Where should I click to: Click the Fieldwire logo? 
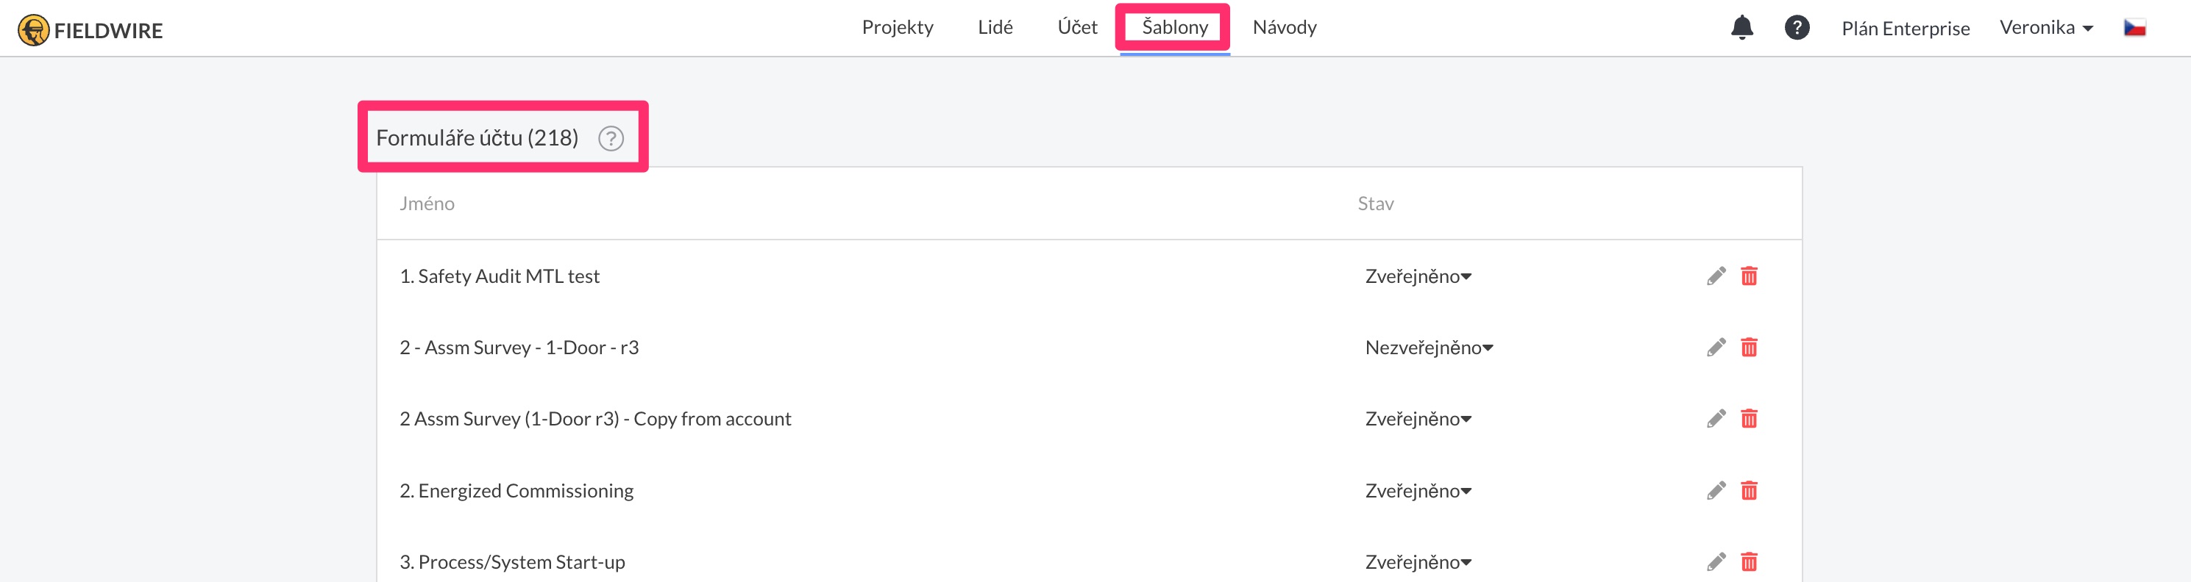(90, 31)
